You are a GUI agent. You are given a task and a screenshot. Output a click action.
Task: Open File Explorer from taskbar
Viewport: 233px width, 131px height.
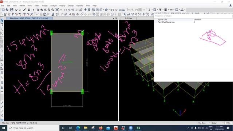86,128
